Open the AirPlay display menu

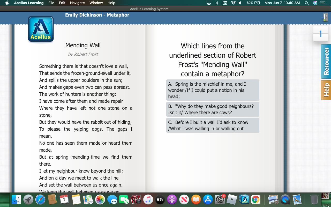point(209,3)
